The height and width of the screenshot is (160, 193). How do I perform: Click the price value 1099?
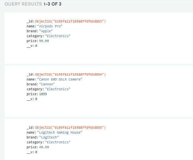point(43,94)
